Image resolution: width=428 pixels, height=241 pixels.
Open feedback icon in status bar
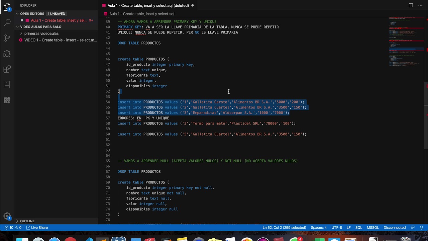[413, 228]
